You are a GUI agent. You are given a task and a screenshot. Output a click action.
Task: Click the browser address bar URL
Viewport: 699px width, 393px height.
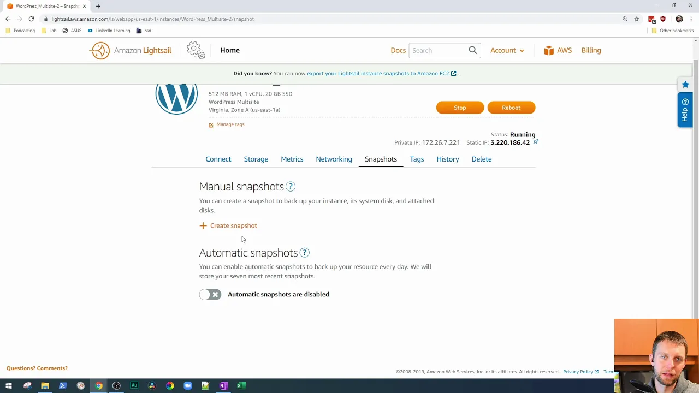tap(153, 19)
